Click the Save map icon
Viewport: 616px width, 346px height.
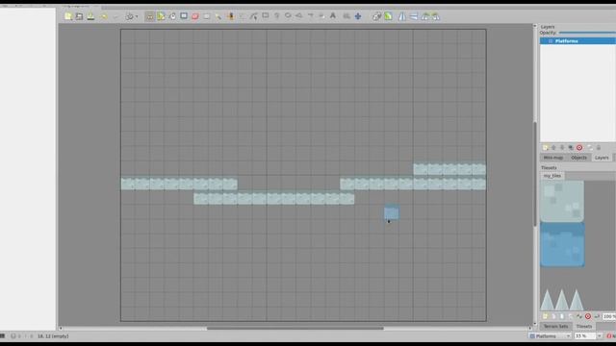pos(79,16)
